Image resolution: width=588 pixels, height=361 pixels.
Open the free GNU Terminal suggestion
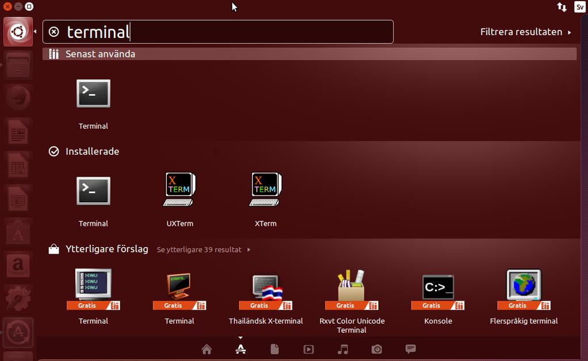click(x=93, y=289)
